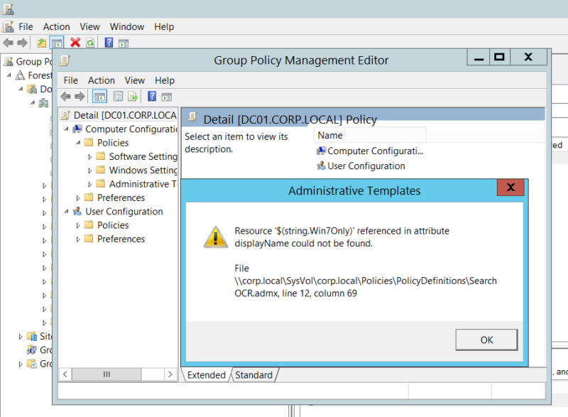The height and width of the screenshot is (417, 568).
Task: Open the View menu in the editor
Action: (x=134, y=80)
